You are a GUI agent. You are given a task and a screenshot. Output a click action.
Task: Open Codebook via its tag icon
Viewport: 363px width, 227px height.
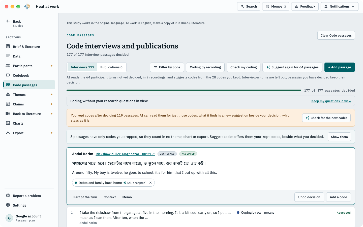point(8,75)
